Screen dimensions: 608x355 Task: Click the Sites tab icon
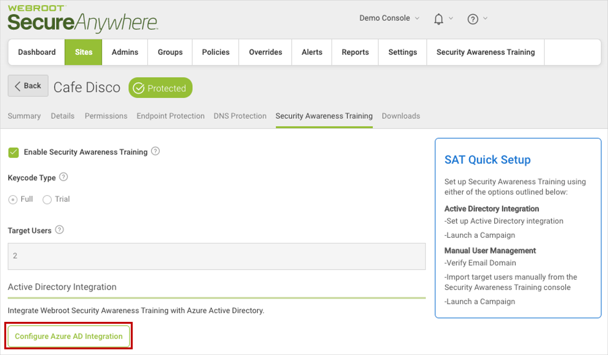point(83,51)
